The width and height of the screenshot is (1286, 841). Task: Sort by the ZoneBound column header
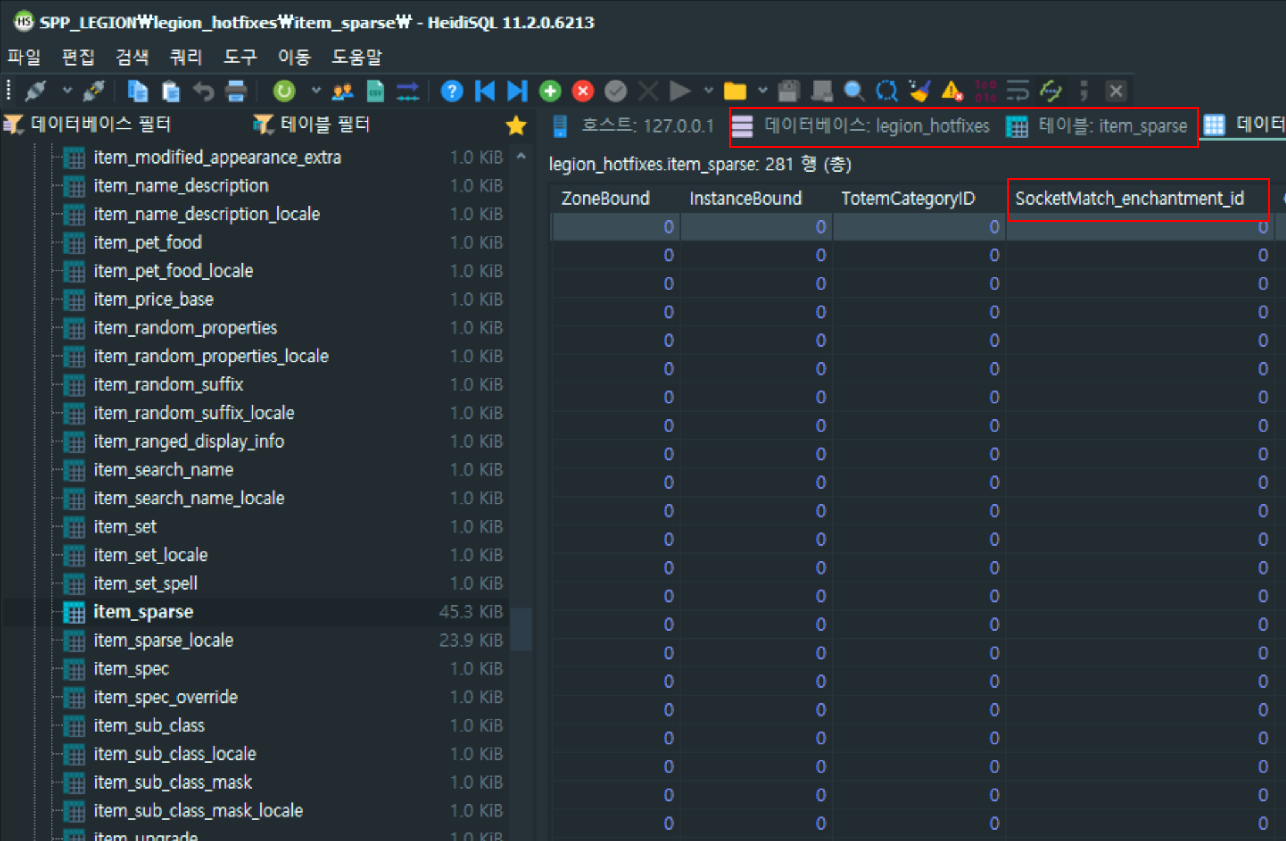click(x=615, y=198)
